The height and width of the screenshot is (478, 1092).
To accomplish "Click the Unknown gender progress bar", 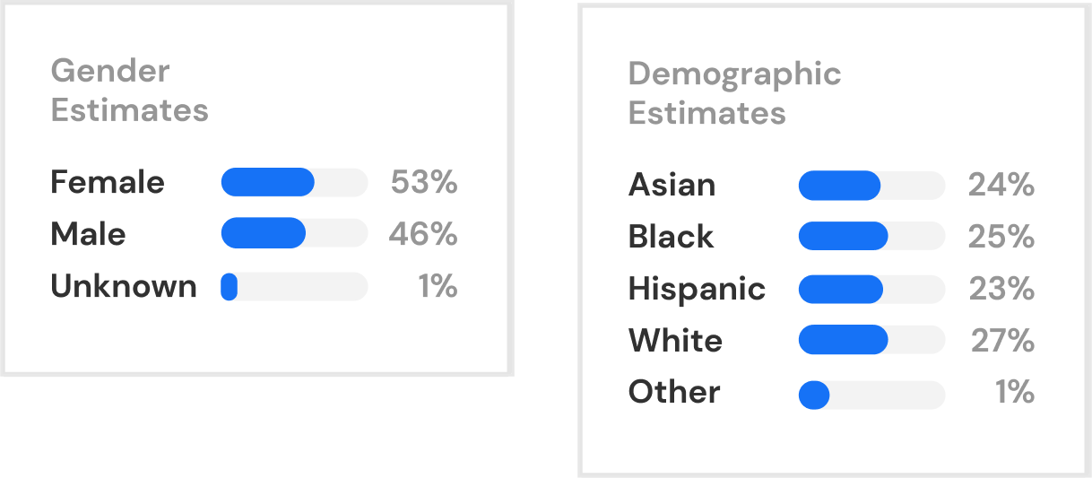I will pos(294,287).
